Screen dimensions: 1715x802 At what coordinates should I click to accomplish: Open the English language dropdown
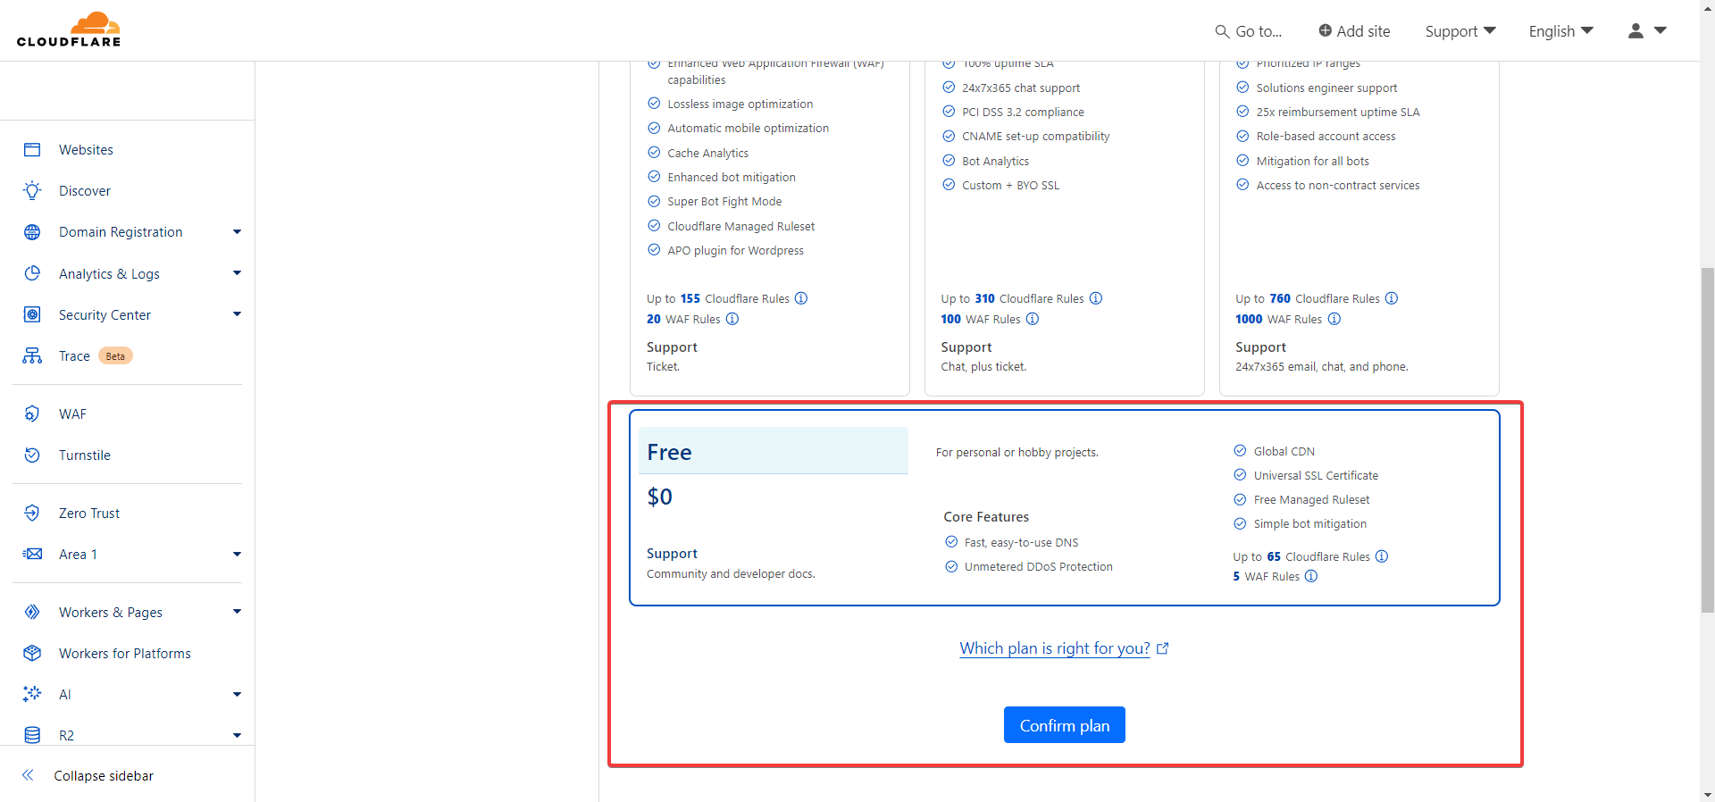[1561, 31]
